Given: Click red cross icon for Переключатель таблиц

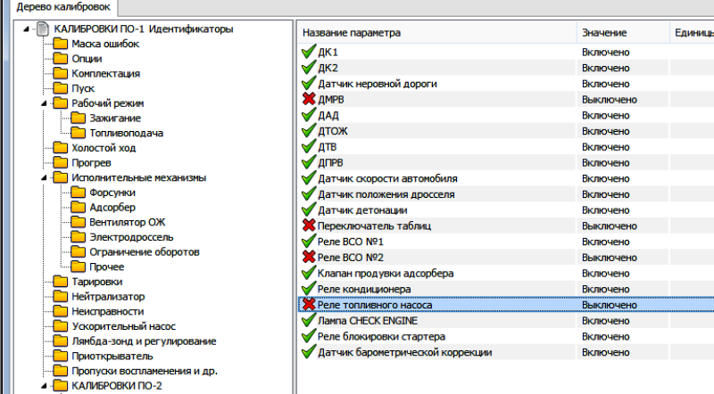Looking at the screenshot, I should (x=310, y=226).
